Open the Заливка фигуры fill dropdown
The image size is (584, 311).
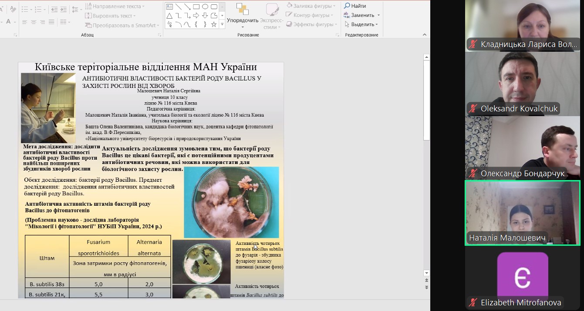click(311, 6)
